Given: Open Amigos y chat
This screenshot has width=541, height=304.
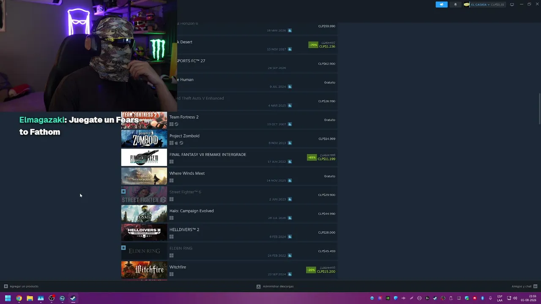Looking at the screenshot, I should [524, 286].
